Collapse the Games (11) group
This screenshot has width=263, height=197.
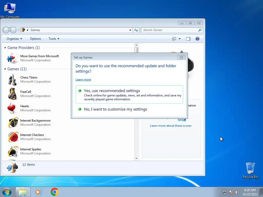[5, 69]
